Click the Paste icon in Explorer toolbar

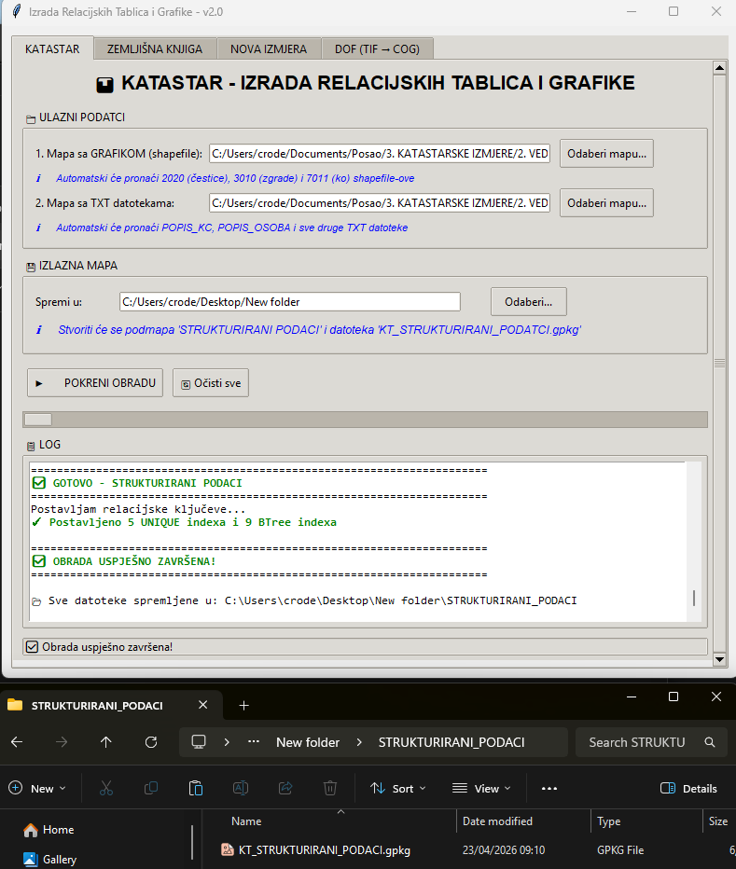[x=196, y=788]
